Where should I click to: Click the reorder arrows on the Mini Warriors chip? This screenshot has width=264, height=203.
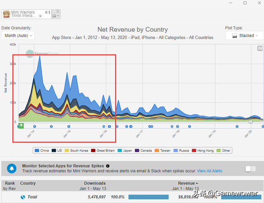40,16
